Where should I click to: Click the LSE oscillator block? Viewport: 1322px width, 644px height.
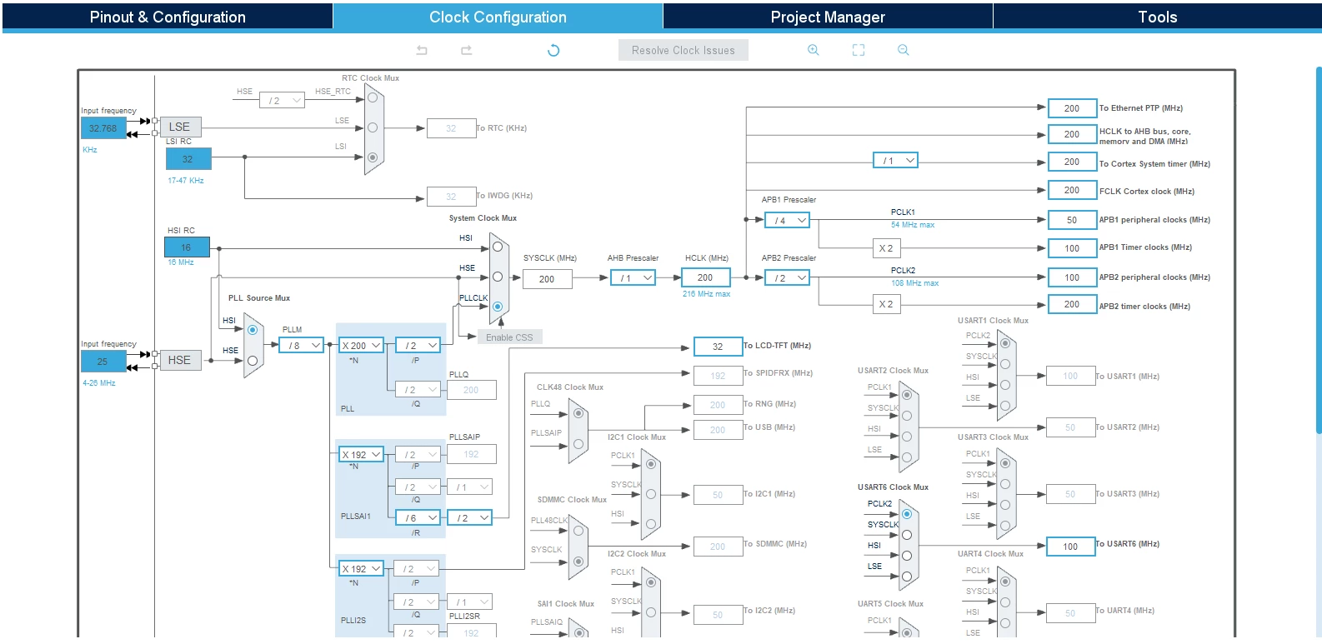[180, 127]
